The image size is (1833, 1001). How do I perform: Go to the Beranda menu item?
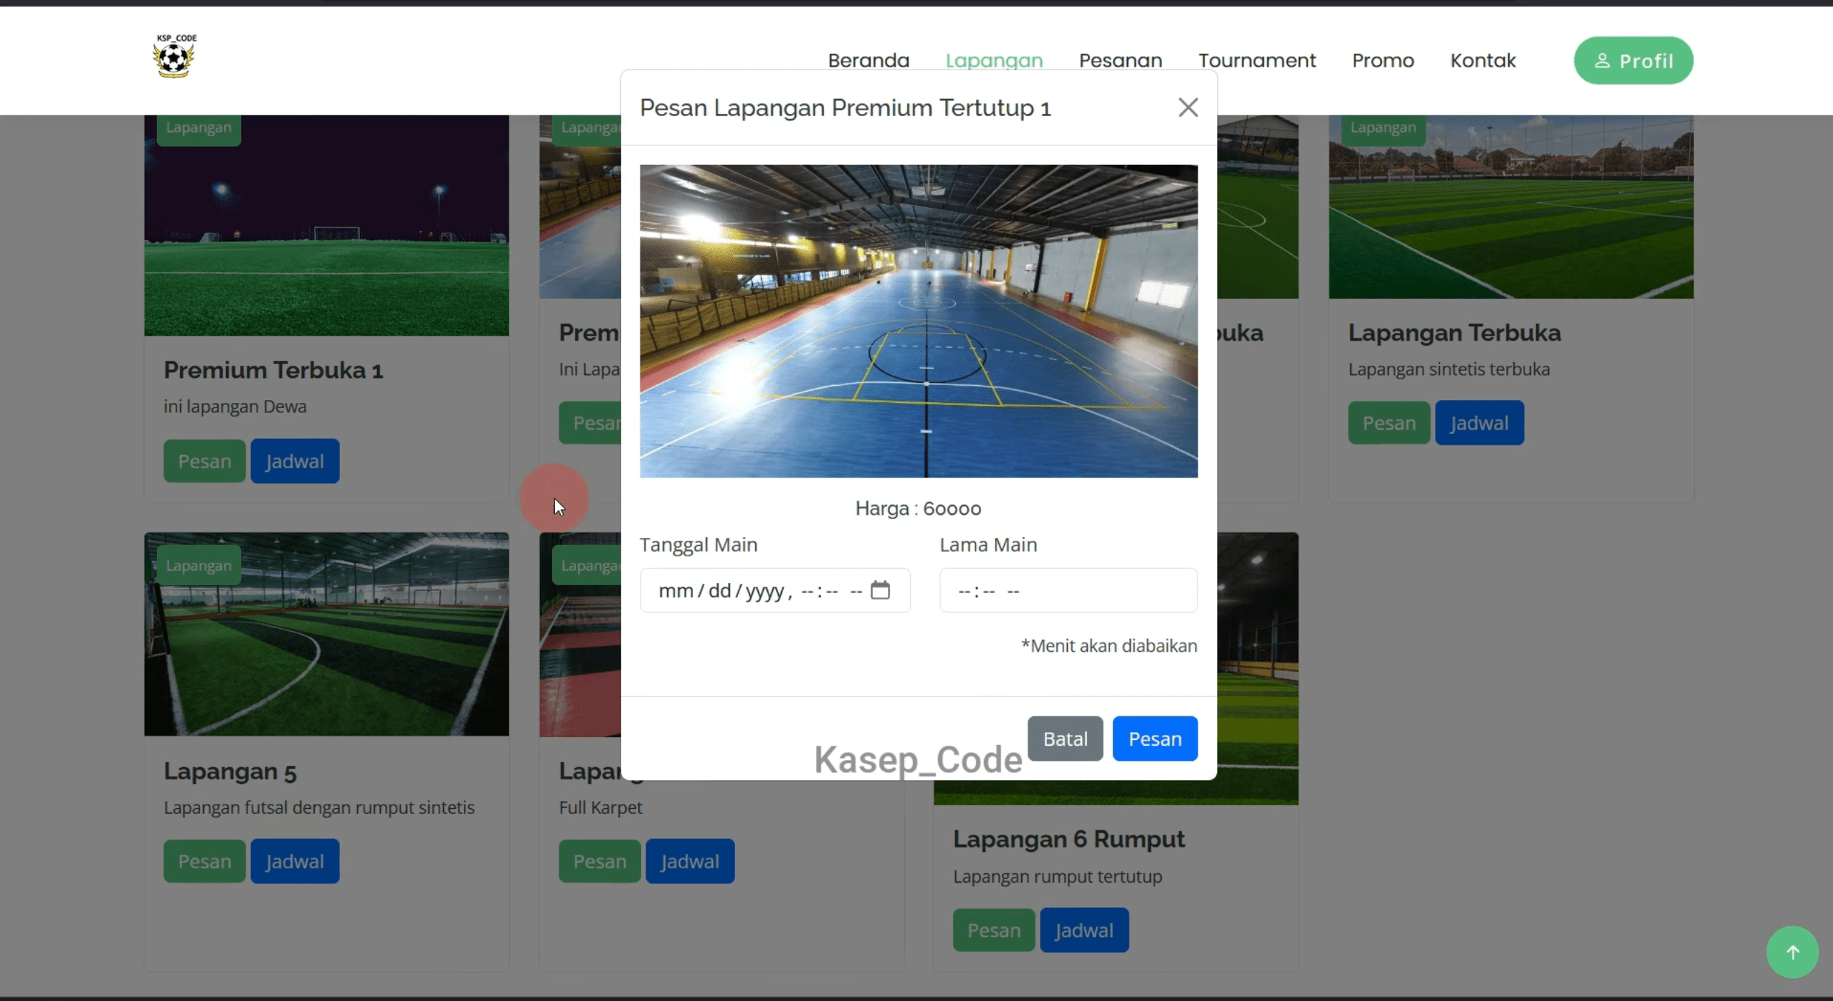(868, 60)
